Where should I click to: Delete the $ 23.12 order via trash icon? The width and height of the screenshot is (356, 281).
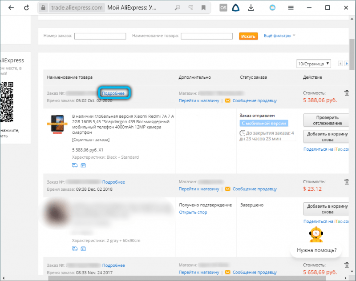(347, 182)
